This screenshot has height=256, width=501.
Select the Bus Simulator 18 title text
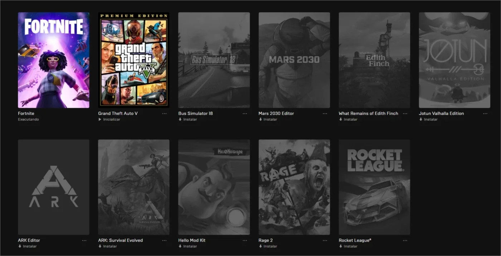195,113
